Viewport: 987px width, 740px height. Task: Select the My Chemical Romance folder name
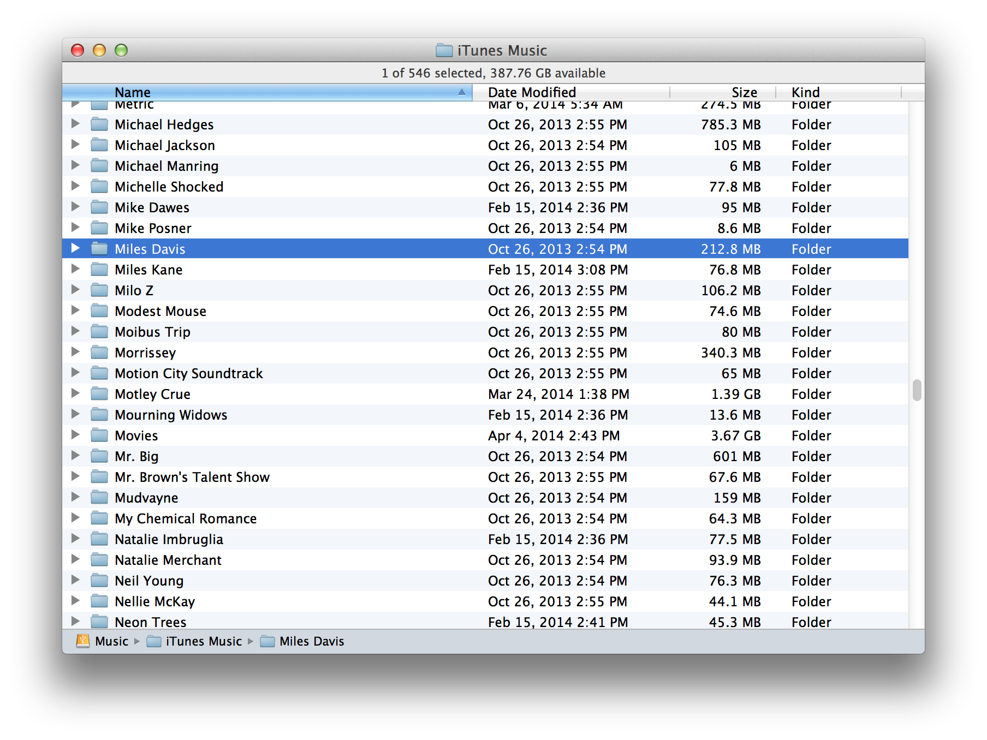coord(186,518)
